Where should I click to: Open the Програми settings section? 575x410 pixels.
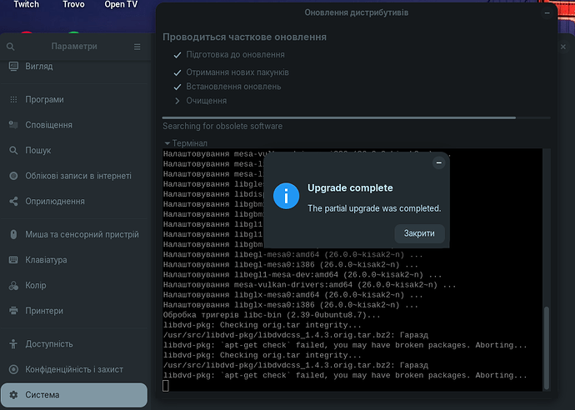(x=44, y=99)
